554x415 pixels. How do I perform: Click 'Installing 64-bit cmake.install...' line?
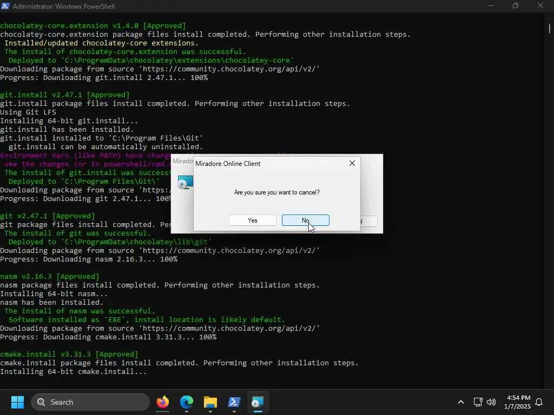click(x=73, y=372)
